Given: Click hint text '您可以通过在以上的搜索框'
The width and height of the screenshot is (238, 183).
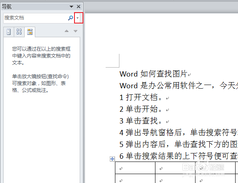Looking at the screenshot, I should (x=41, y=49).
